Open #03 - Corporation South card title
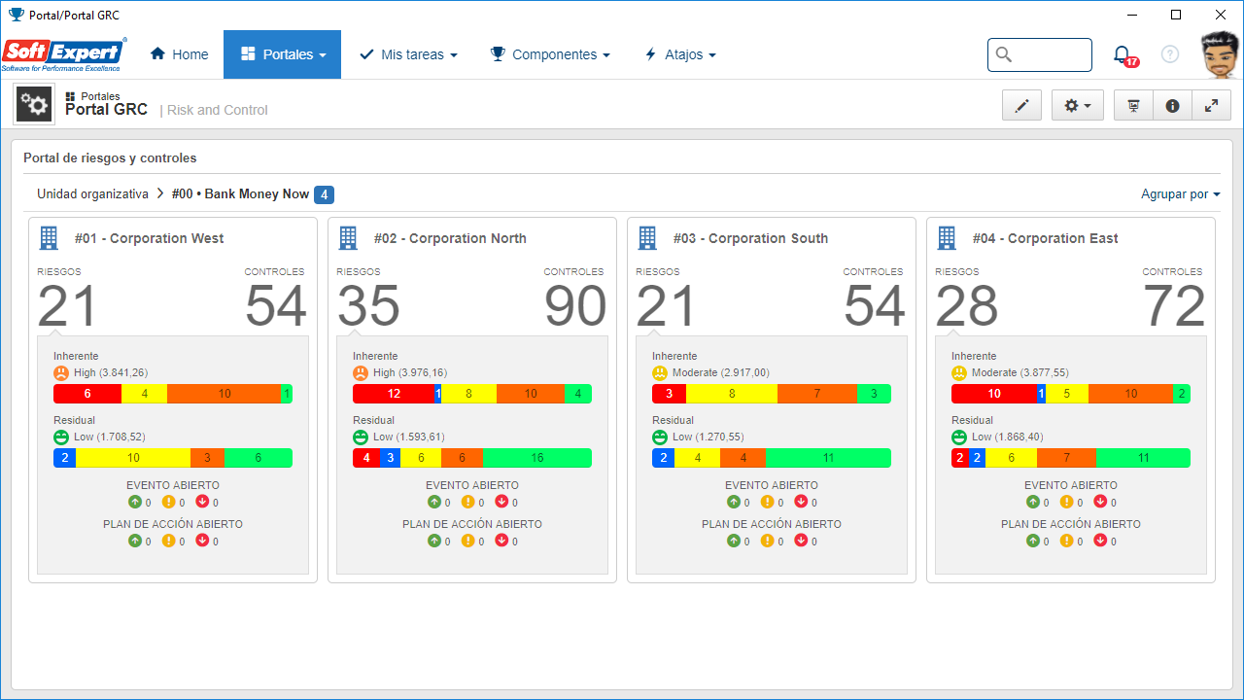Image resolution: width=1244 pixels, height=700 pixels. 750,238
